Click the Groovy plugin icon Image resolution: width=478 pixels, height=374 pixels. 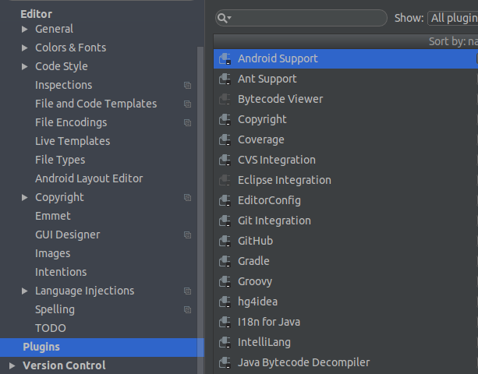[225, 281]
